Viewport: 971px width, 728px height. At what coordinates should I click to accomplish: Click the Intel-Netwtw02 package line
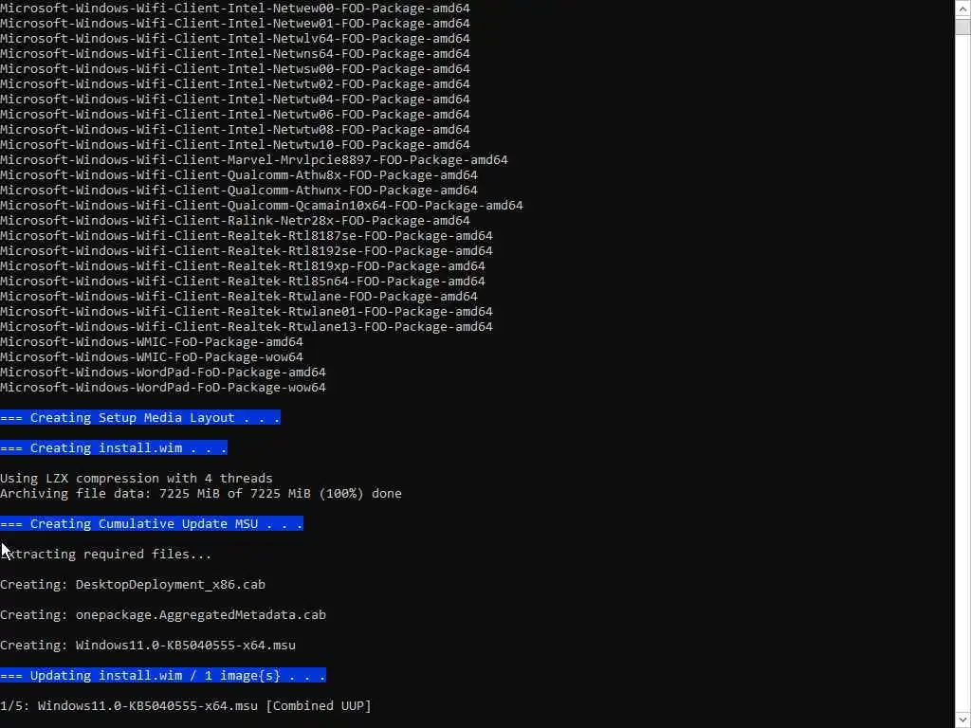pyautogui.click(x=235, y=84)
